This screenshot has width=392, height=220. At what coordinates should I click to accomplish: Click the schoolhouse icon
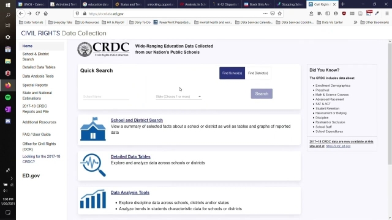[93, 129]
